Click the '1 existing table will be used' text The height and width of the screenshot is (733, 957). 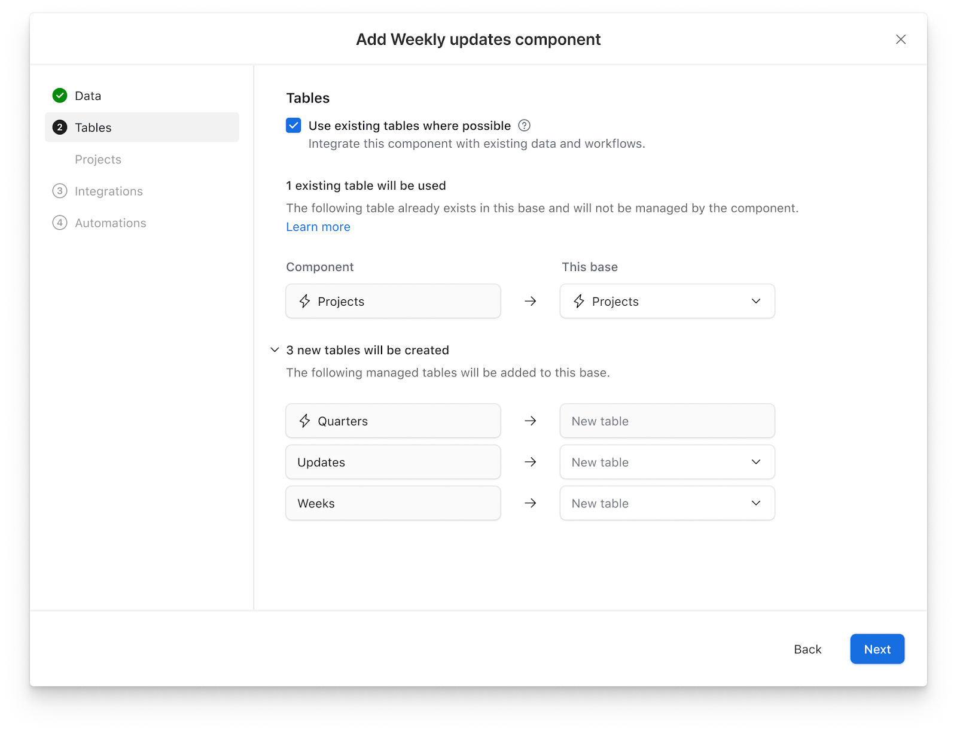point(366,185)
